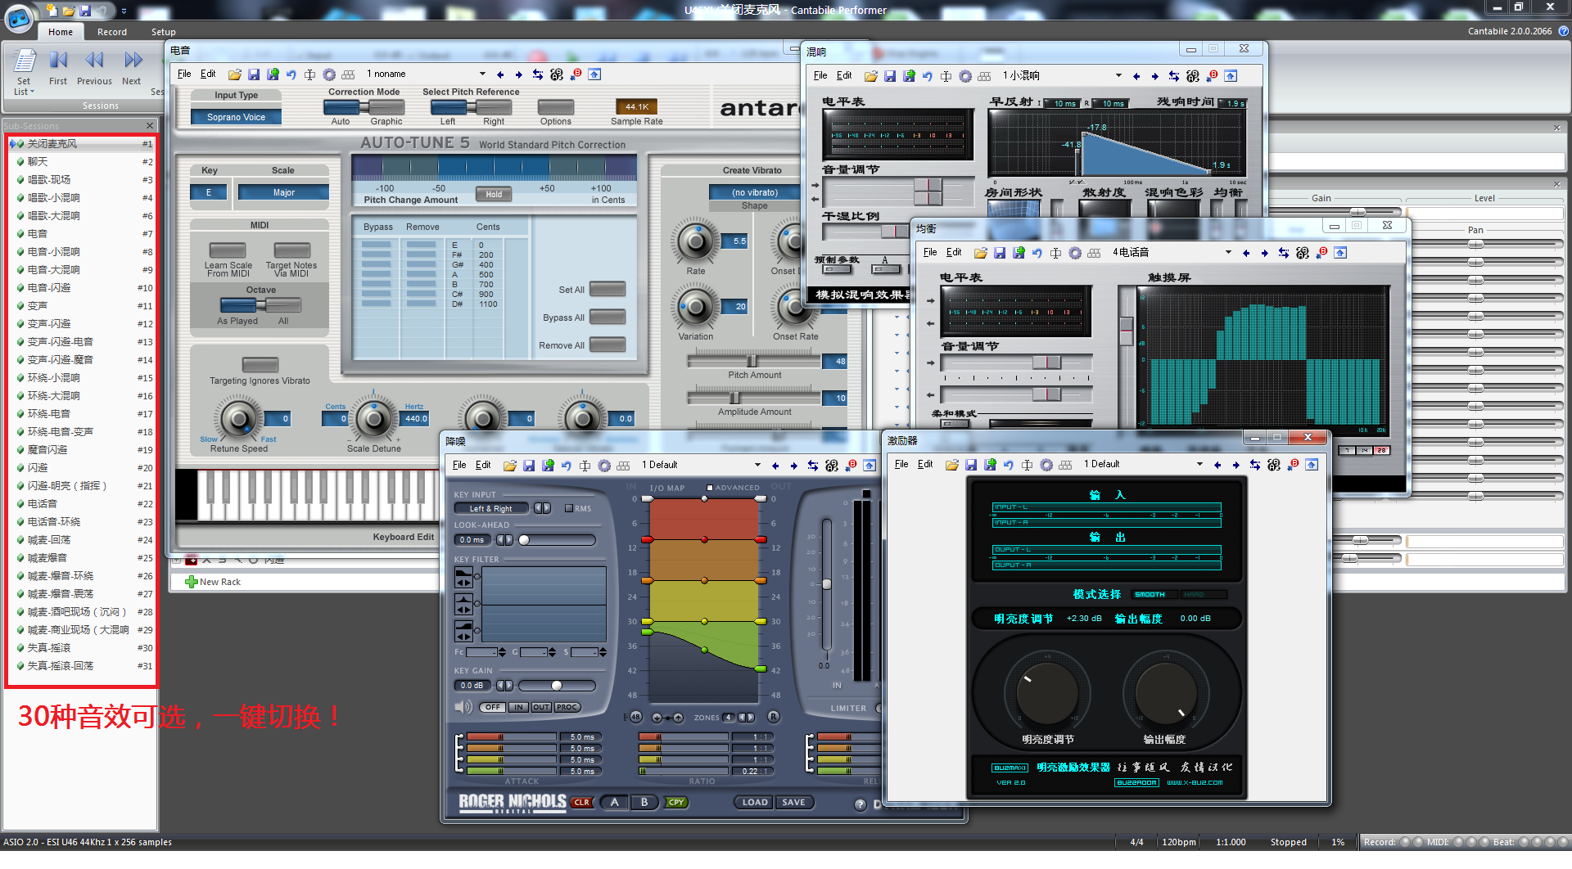The height and width of the screenshot is (869, 1572).
Task: Open gear settings icon in 电音 window
Action: 329,74
